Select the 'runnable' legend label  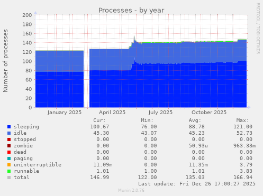26,171
